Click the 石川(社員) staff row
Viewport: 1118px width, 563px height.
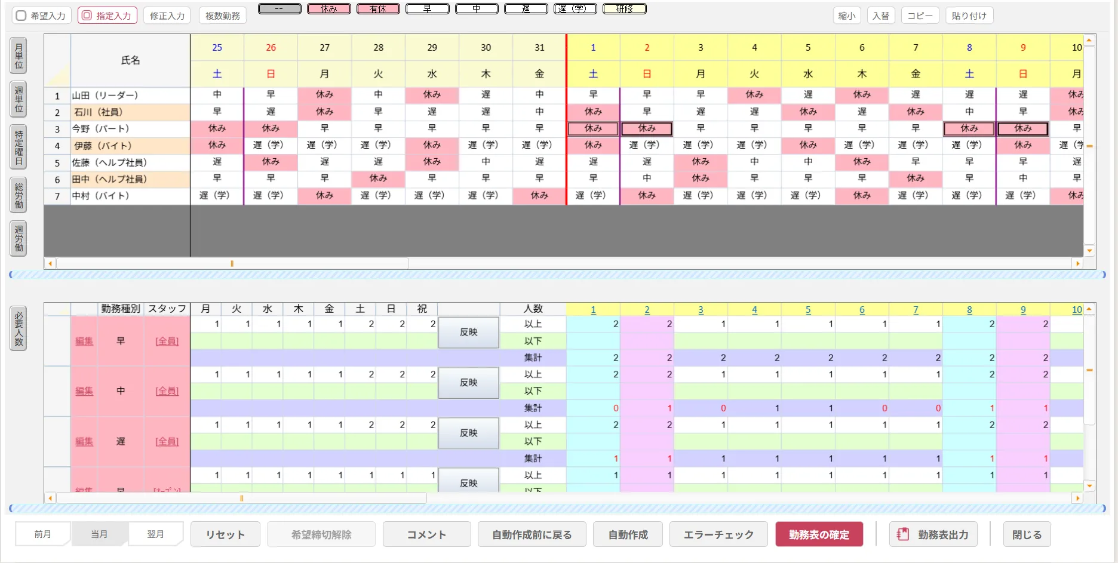(130, 112)
